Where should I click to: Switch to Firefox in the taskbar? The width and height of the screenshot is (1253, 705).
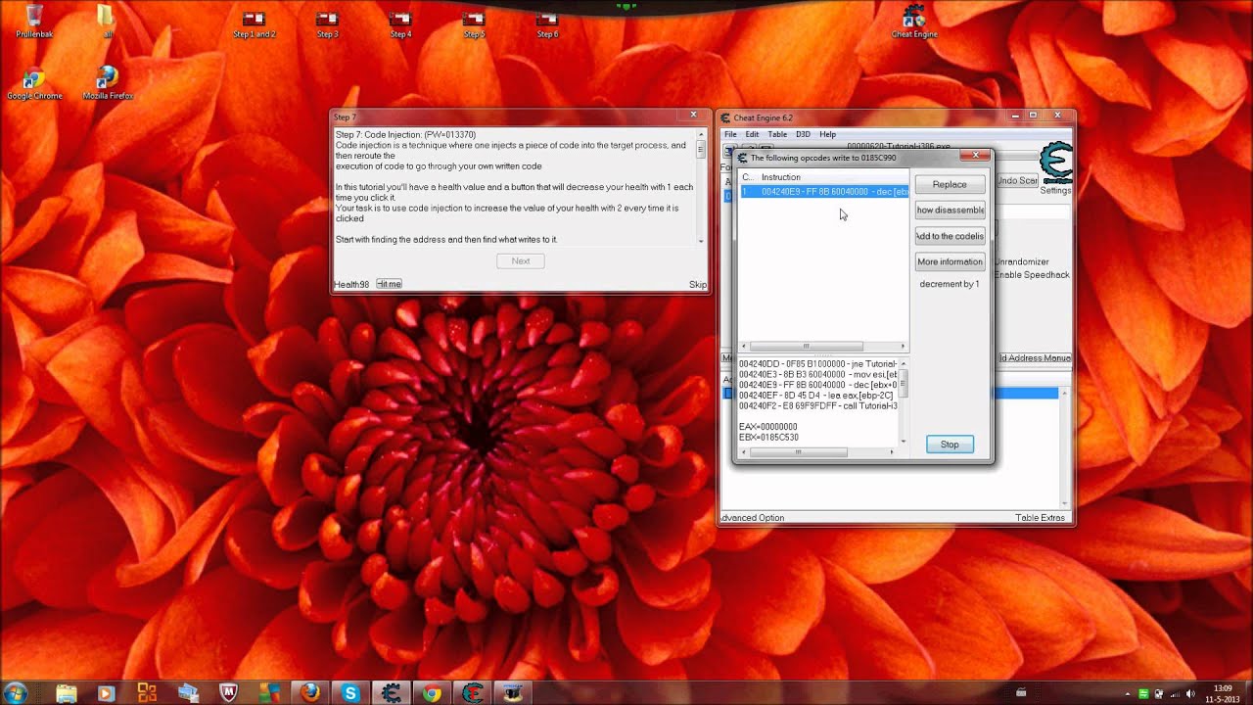point(310,693)
